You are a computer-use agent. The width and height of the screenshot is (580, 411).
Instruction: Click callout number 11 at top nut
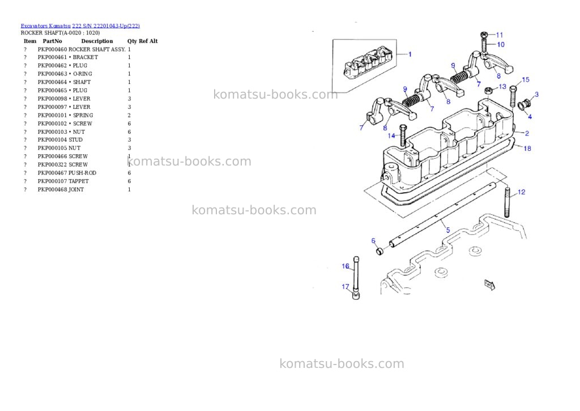click(x=500, y=35)
